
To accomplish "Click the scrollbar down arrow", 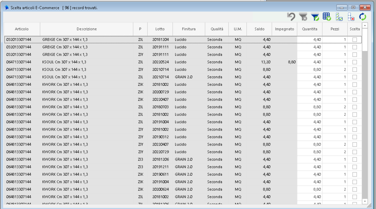I will (x=365, y=201).
